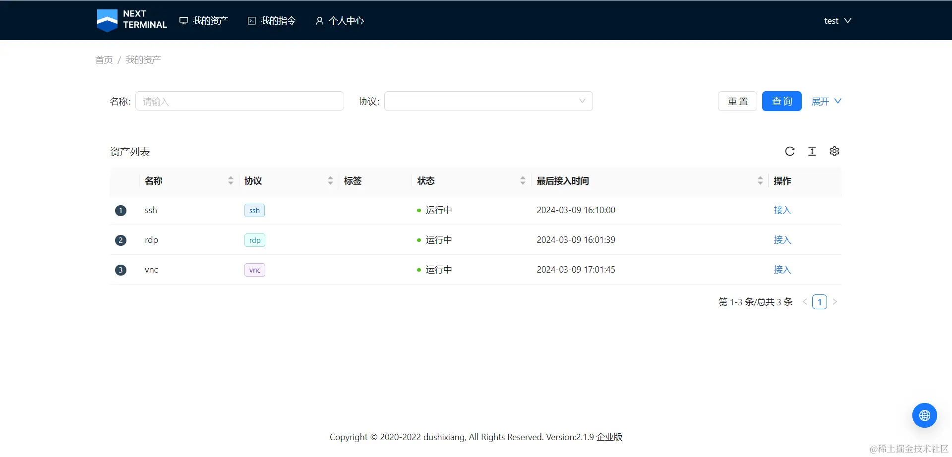
Task: Click the 标签 column header
Action: [x=353, y=181]
